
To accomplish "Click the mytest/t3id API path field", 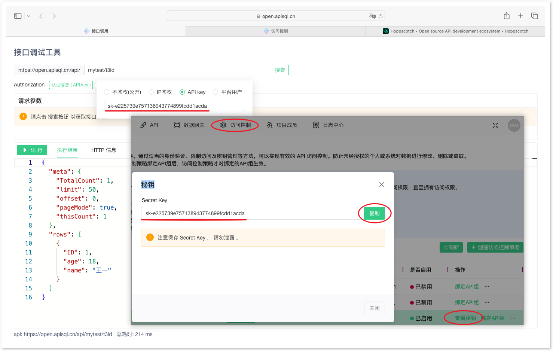I will pyautogui.click(x=177, y=70).
